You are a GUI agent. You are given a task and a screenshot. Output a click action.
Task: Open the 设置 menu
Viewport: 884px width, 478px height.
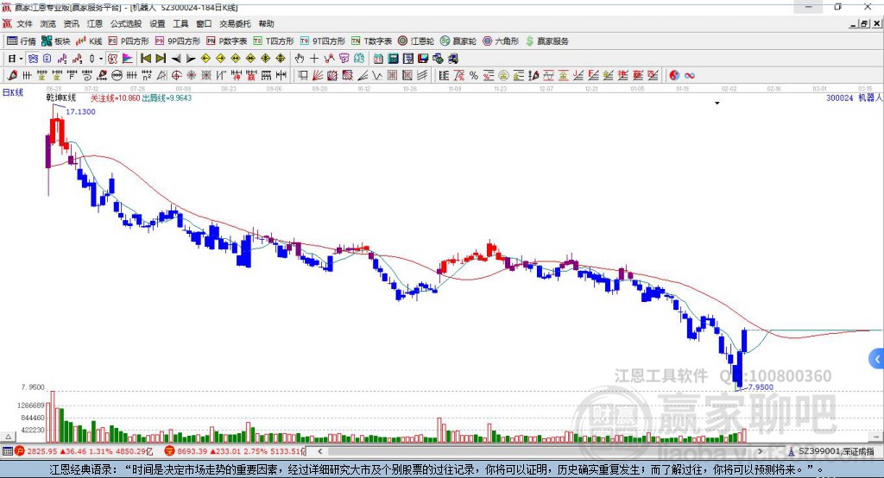tap(157, 23)
